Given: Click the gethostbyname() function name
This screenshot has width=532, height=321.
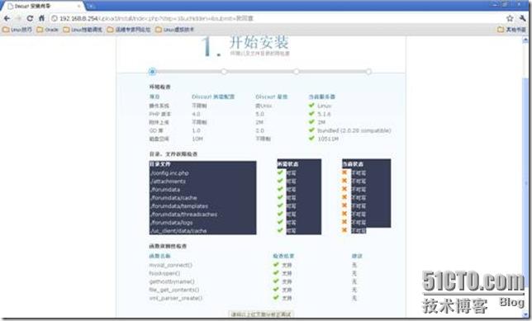Looking at the screenshot, I should (x=172, y=281).
